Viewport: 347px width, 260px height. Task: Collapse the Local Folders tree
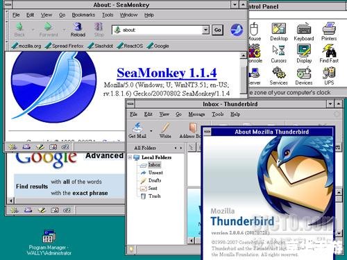coord(130,157)
